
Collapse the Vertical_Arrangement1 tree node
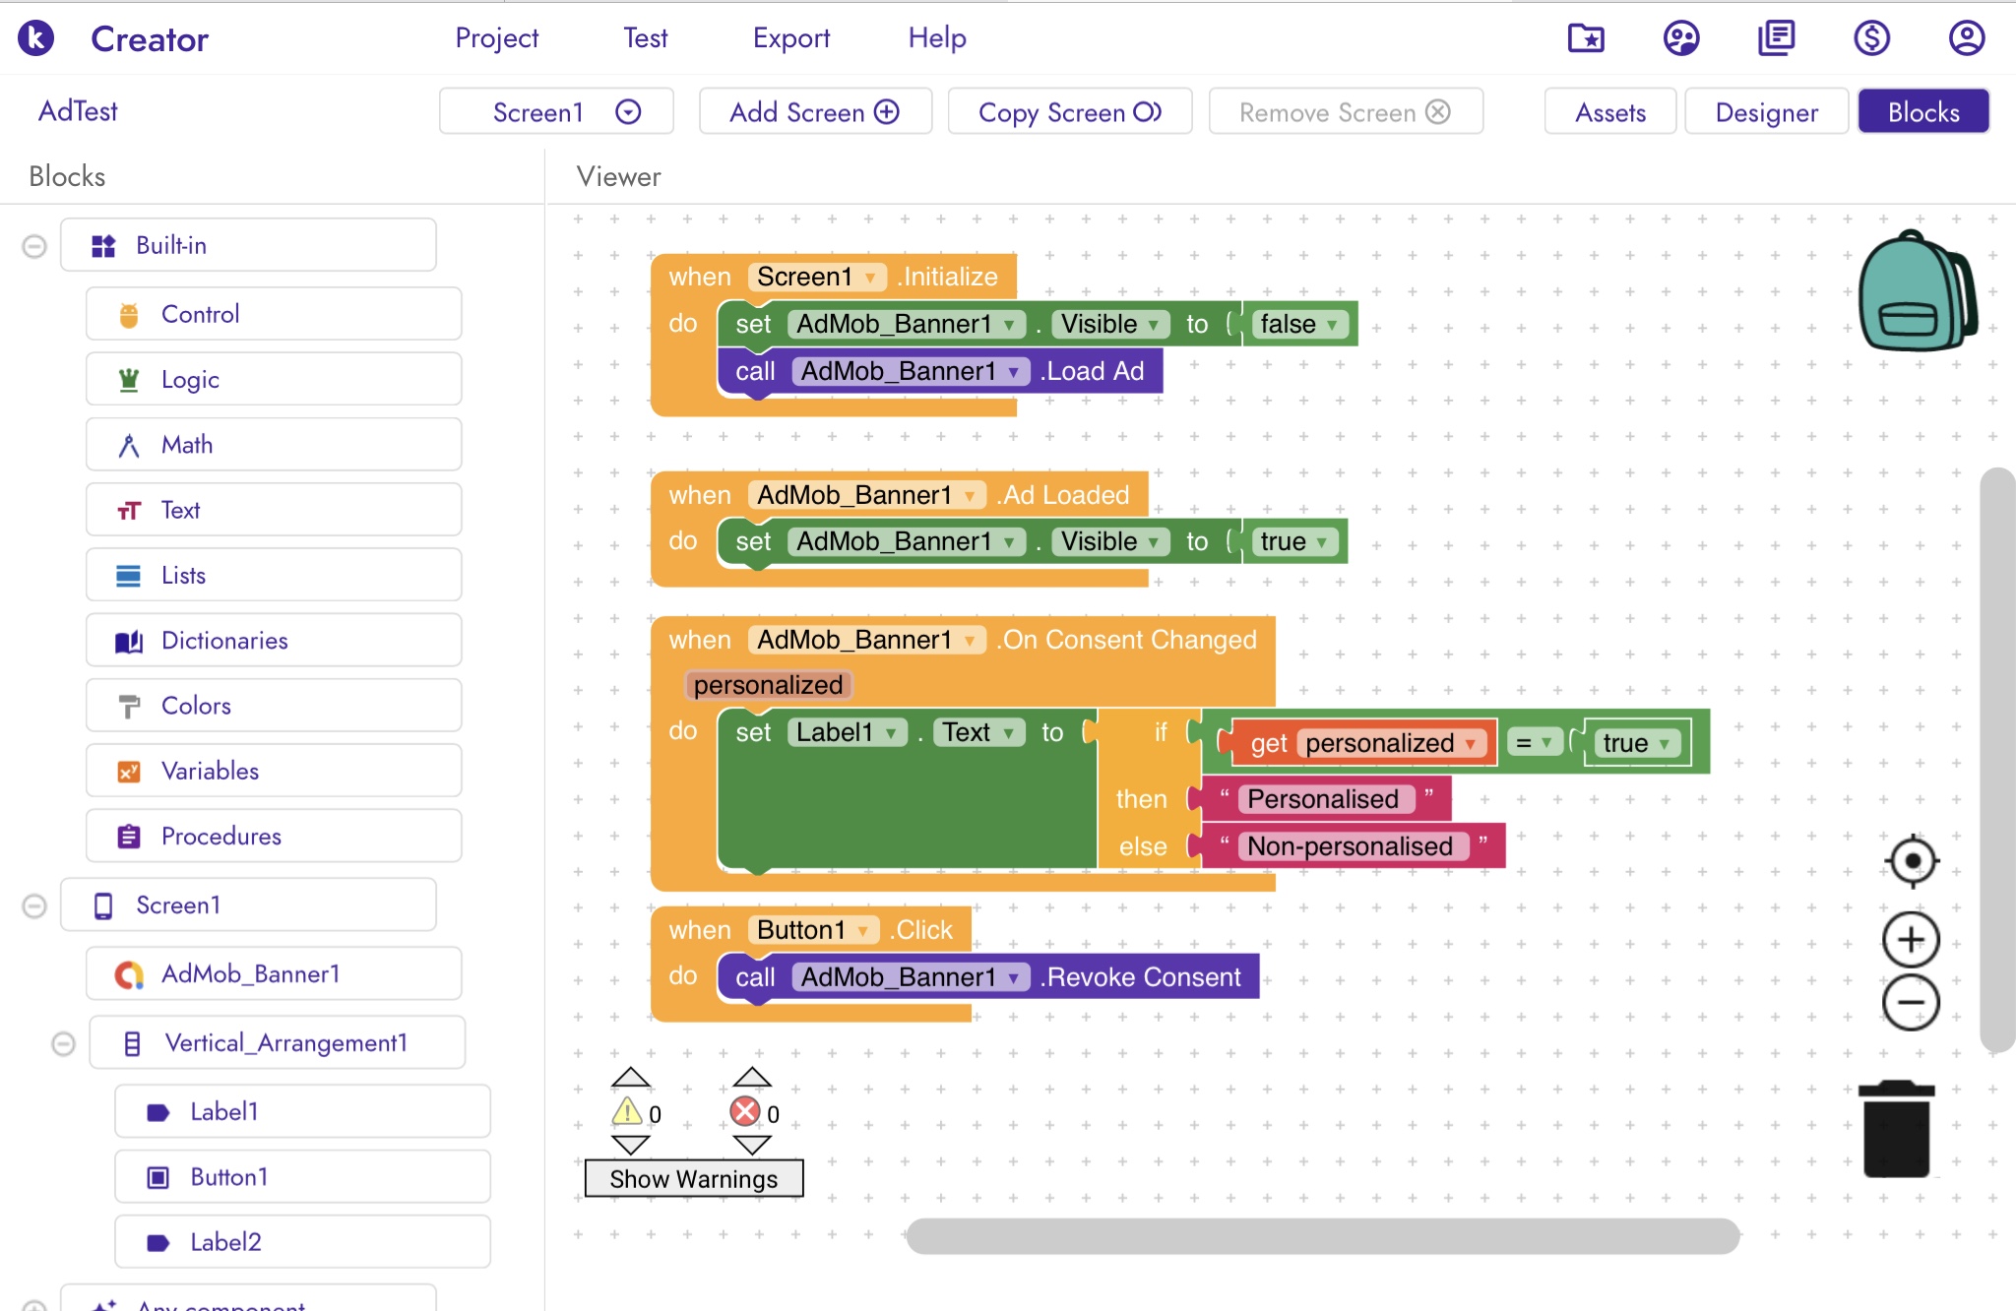coord(63,1043)
